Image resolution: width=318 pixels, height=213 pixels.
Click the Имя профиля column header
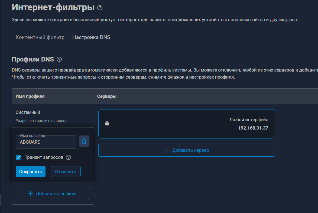coord(30,96)
